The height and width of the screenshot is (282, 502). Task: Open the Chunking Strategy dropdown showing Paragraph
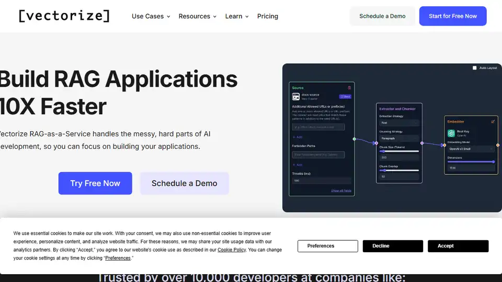[399, 138]
